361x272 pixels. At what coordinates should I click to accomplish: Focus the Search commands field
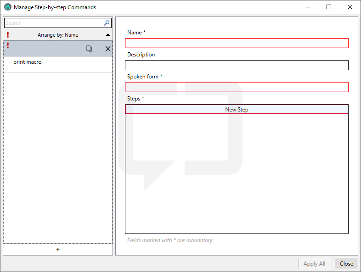[x=54, y=23]
